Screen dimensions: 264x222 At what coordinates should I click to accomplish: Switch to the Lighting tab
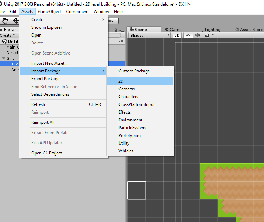pos(210,30)
